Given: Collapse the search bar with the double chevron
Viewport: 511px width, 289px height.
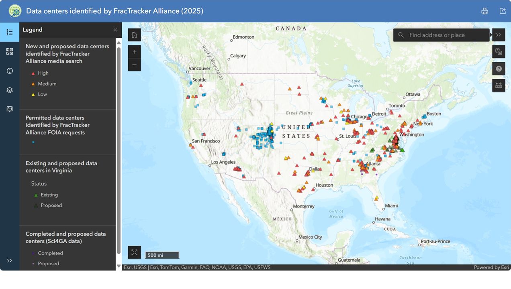Looking at the screenshot, I should [x=498, y=35].
